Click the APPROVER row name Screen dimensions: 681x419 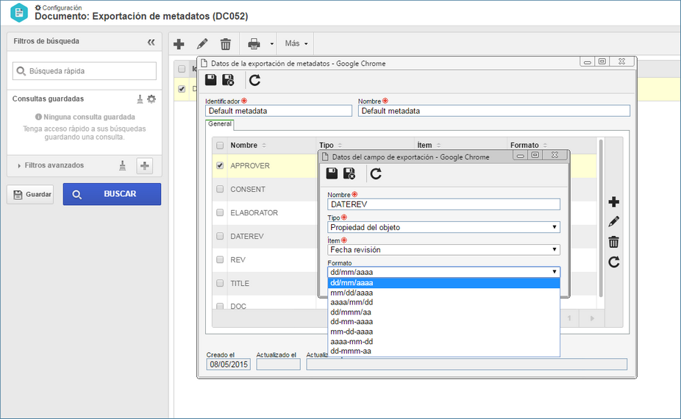click(250, 166)
